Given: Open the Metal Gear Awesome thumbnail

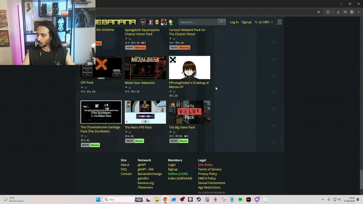Looking at the screenshot, I should (x=145, y=67).
